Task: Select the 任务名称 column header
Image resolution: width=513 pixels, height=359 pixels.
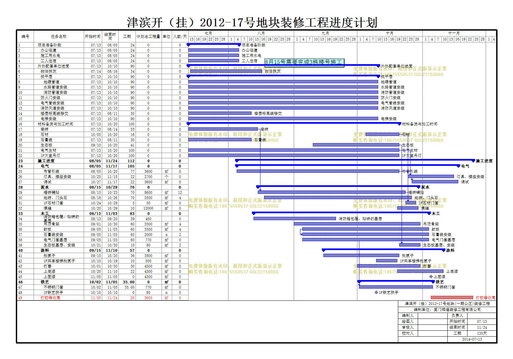Action: pos(59,37)
